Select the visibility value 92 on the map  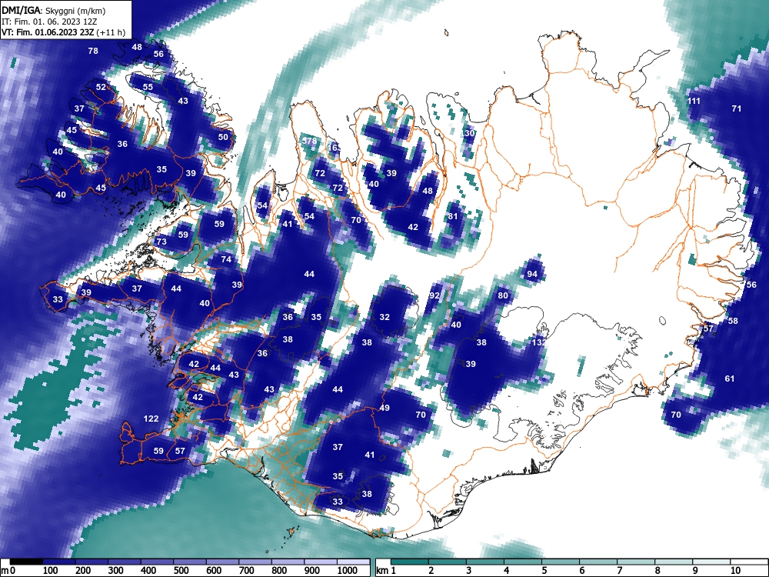pos(434,295)
